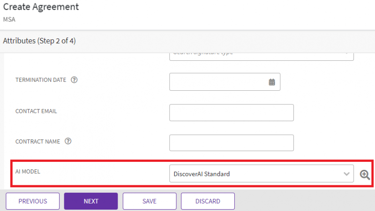Click the Attributes (Step 2 of 4) header
The height and width of the screenshot is (211, 375).
click(x=39, y=41)
